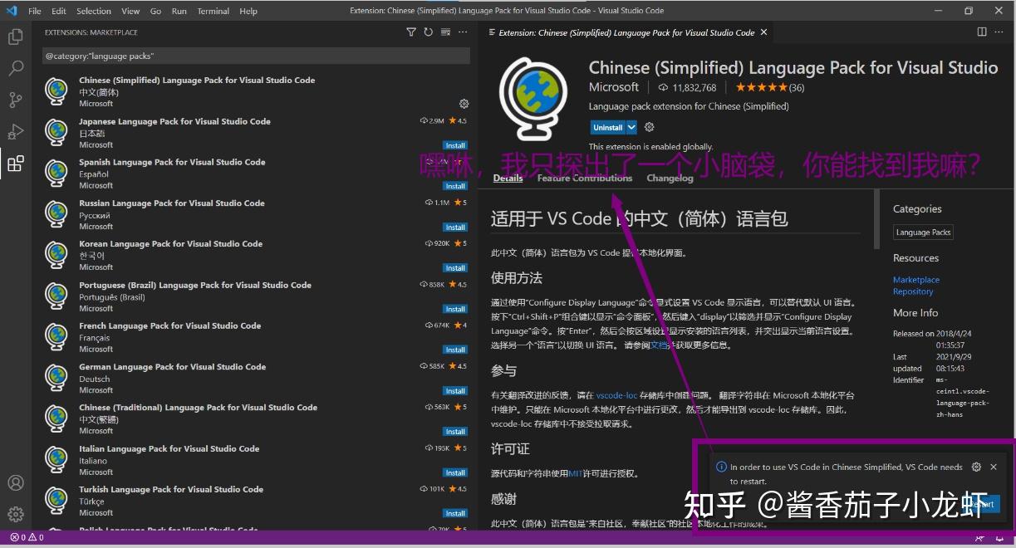Image resolution: width=1016 pixels, height=548 pixels.
Task: Open the Run and Debug icon
Action: tap(15, 131)
